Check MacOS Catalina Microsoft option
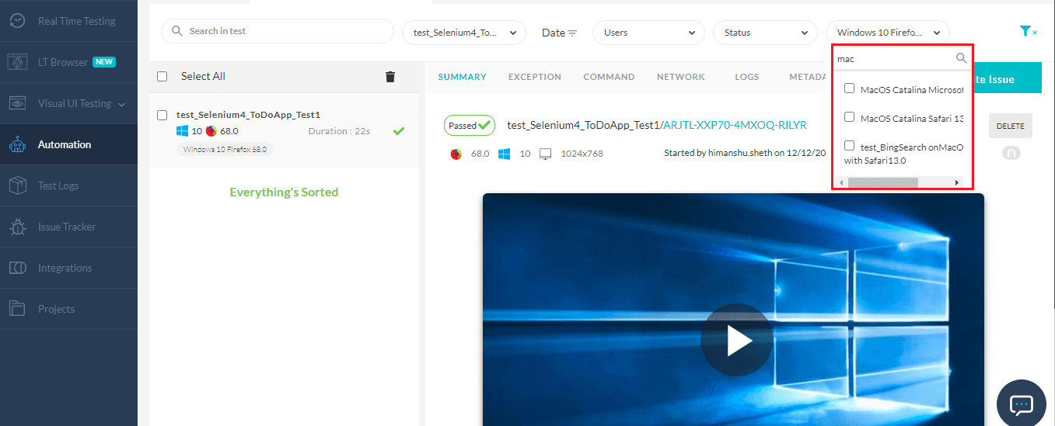 tap(849, 88)
